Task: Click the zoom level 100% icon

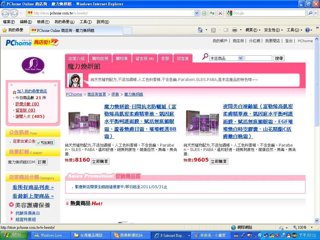Action: point(295,227)
